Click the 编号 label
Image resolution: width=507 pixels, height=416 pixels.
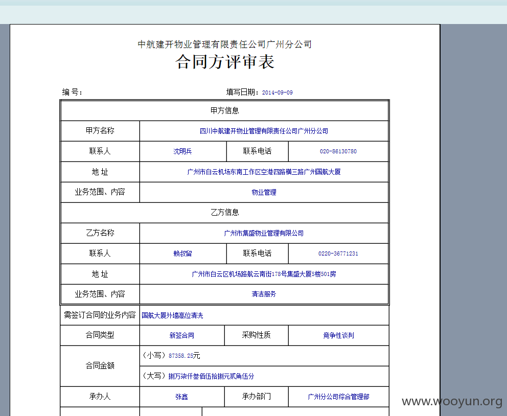click(72, 92)
